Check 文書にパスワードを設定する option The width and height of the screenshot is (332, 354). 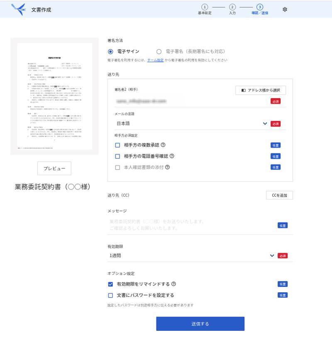pyautogui.click(x=110, y=296)
